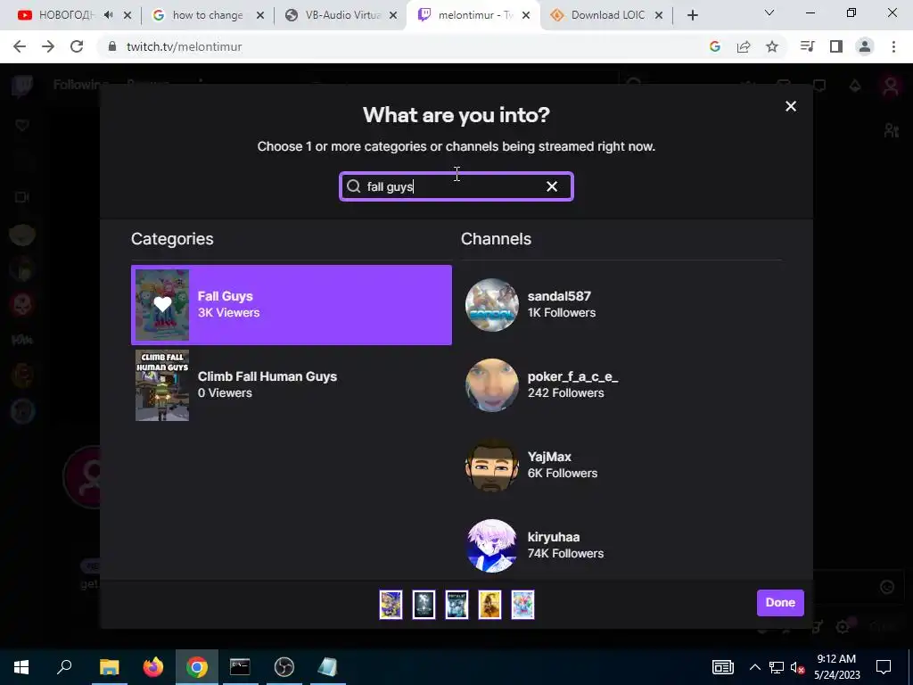Switch to the YouTube НОВОГОДН tab
Screen dimensions: 913x685
pyautogui.click(x=64, y=15)
